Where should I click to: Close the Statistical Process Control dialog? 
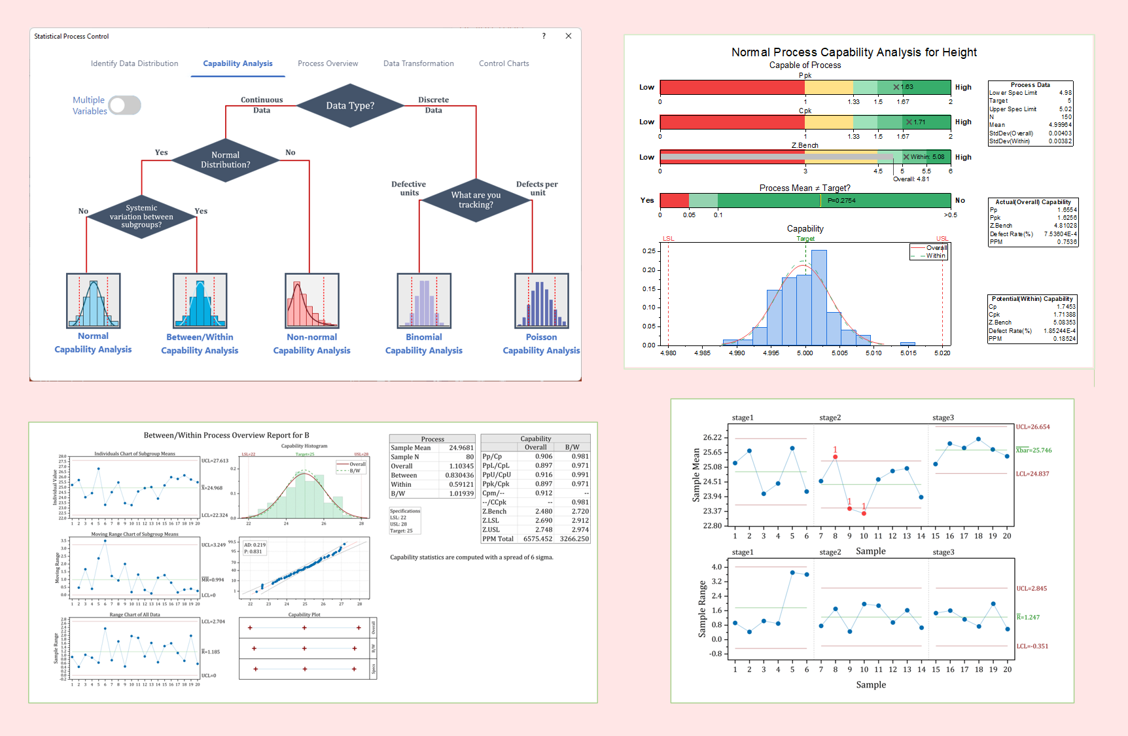coord(569,36)
